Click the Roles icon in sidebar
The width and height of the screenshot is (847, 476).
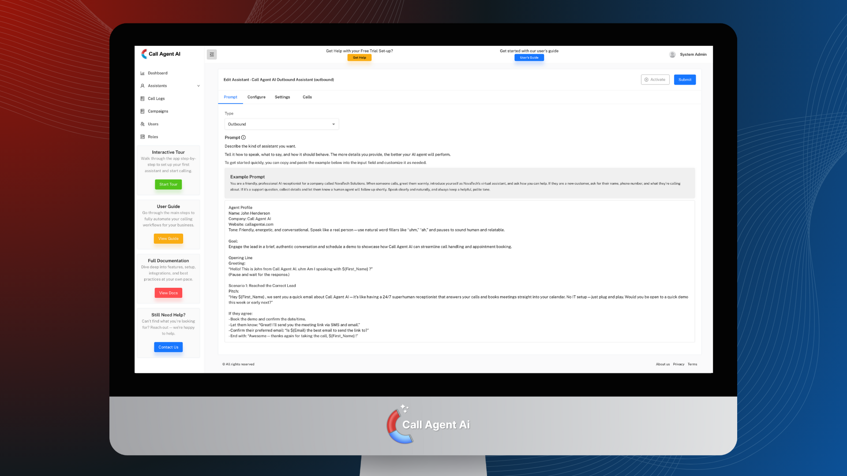click(x=142, y=137)
